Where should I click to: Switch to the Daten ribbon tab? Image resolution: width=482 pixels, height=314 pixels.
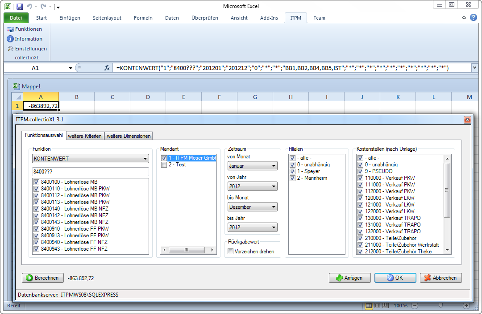coord(172,18)
